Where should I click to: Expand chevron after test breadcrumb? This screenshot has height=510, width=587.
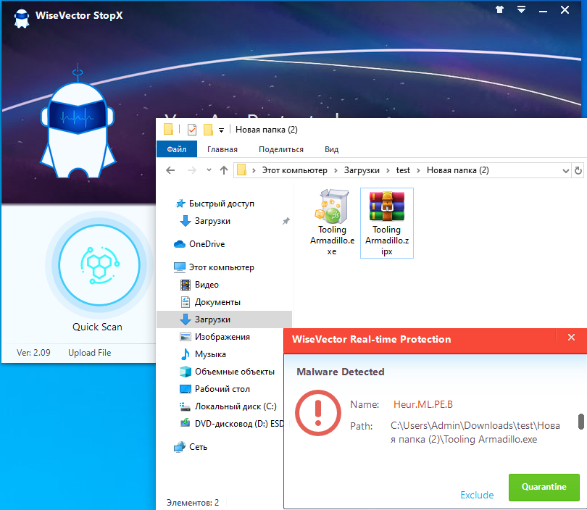coord(418,171)
